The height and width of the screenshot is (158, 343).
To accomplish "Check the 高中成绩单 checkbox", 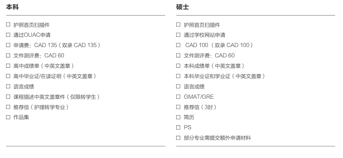I will (x=8, y=66).
